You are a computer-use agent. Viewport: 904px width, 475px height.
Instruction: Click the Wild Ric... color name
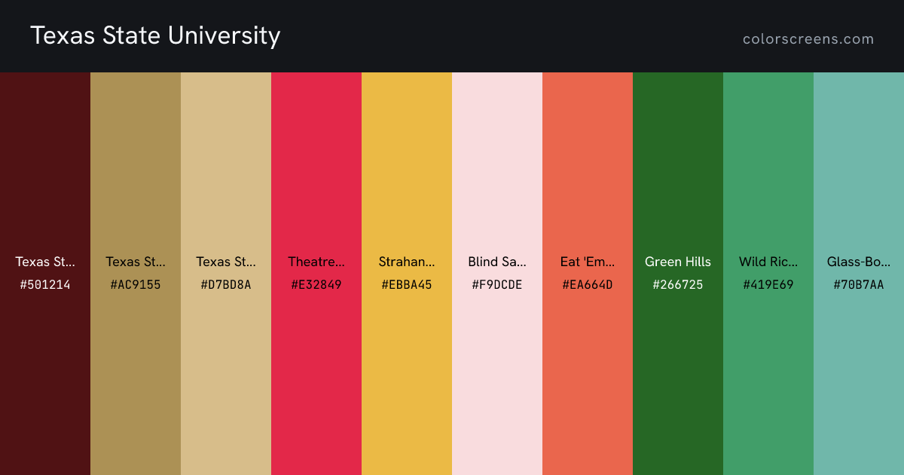768,262
